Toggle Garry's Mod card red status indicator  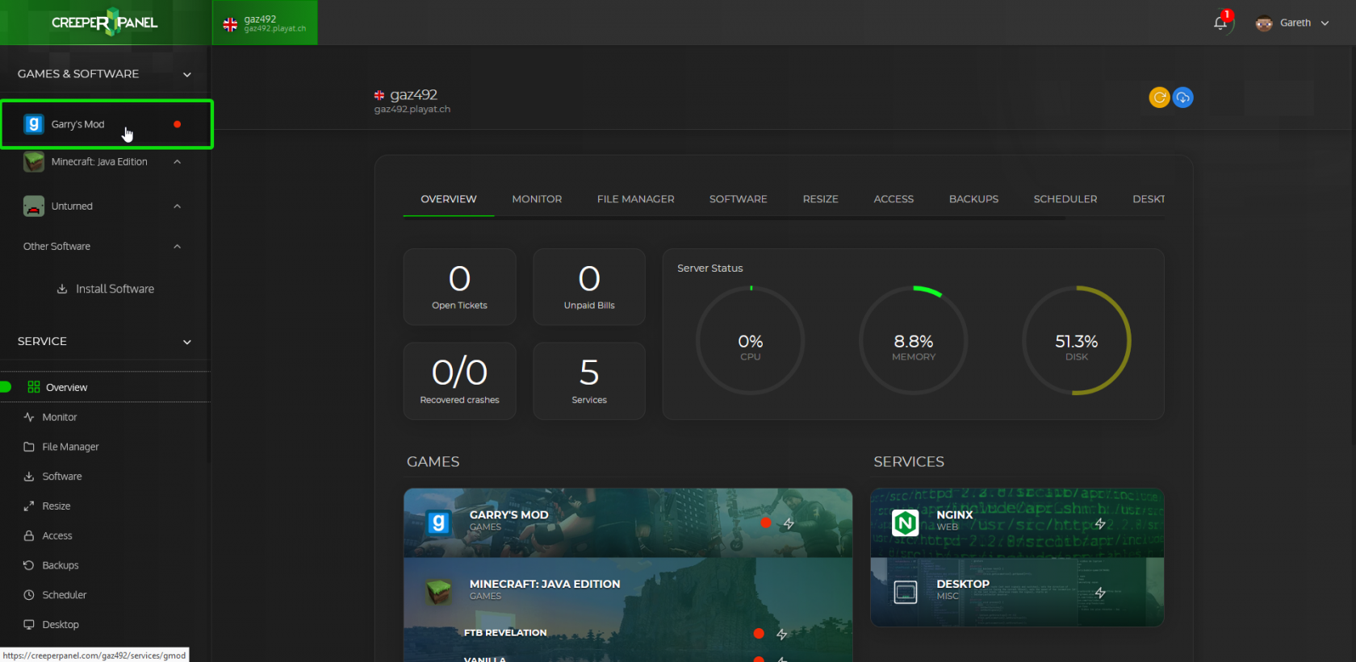[765, 523]
